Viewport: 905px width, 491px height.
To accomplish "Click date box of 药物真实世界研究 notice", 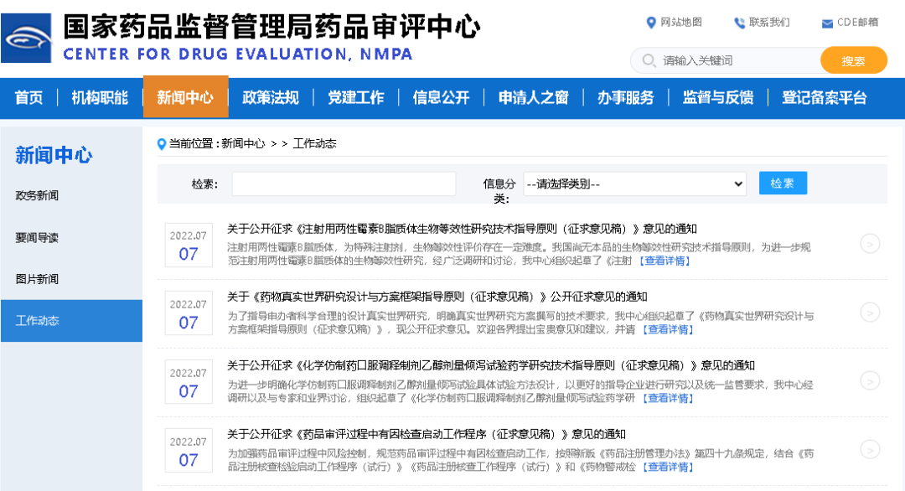I will [x=189, y=313].
